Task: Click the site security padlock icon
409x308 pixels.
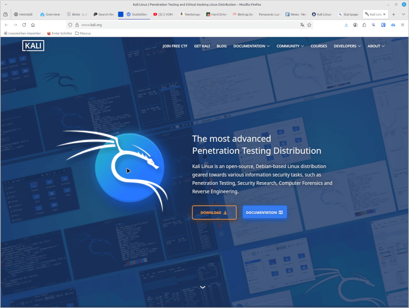Action: click(77, 25)
